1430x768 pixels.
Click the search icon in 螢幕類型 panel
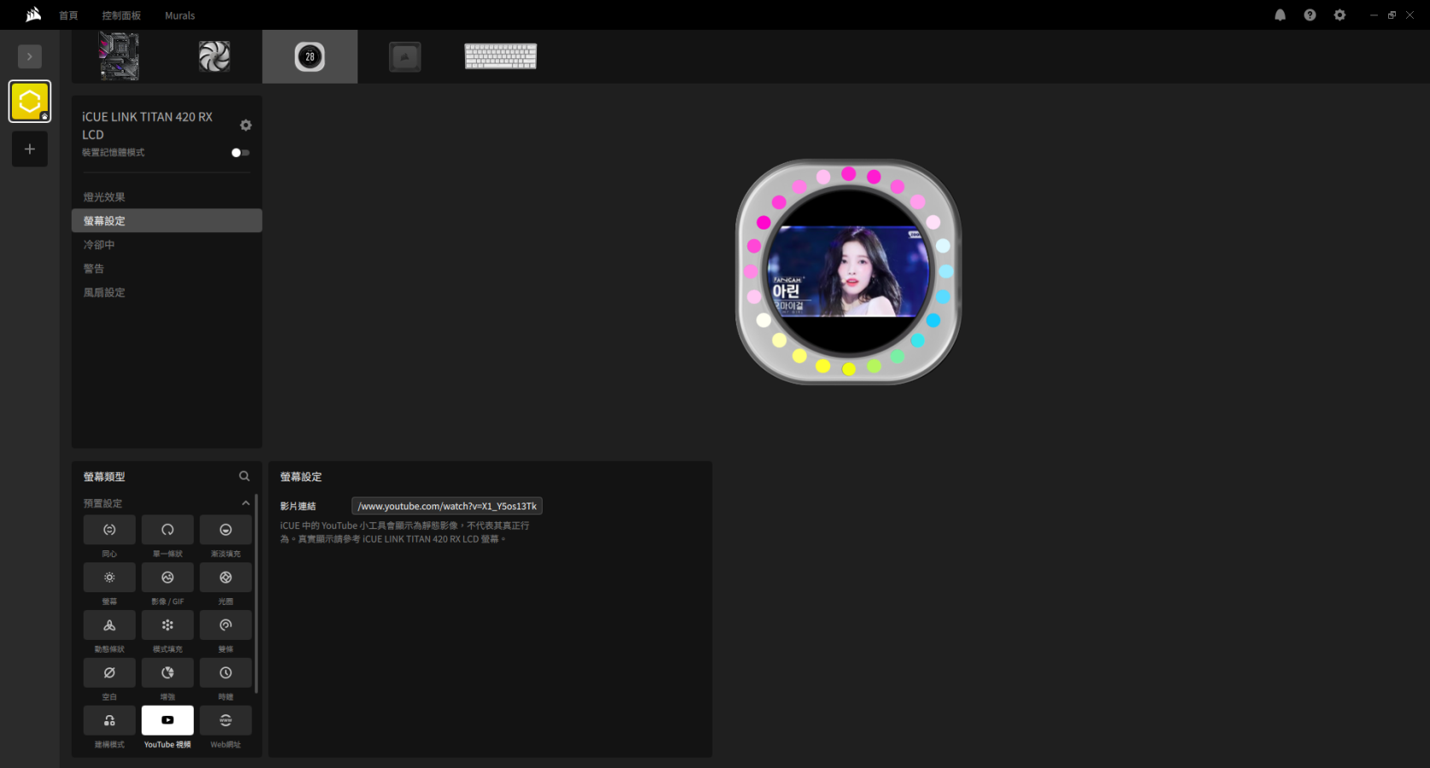244,476
